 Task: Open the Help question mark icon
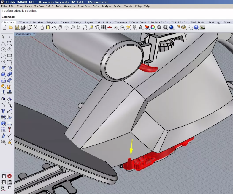pos(196,28)
